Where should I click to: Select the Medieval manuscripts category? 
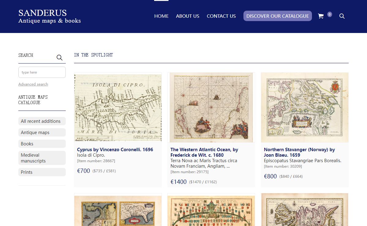42,158
